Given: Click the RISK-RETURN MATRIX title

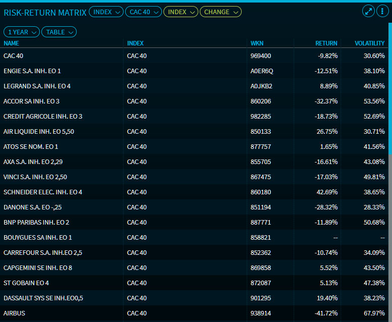Looking at the screenshot, I should (45, 12).
